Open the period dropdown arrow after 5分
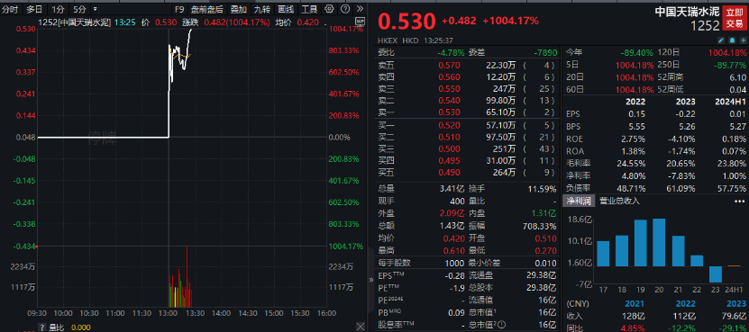Screen dimensions: 749x332 [95, 9]
